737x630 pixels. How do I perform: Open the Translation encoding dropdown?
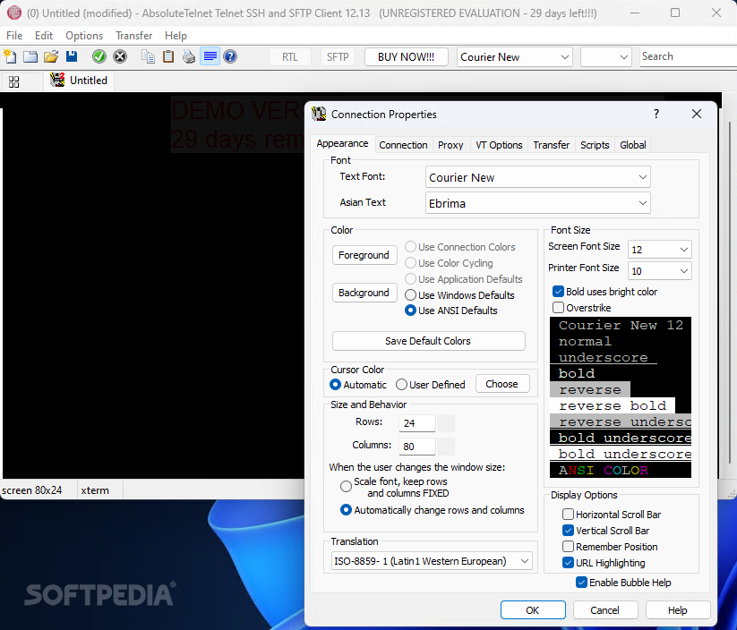pyautogui.click(x=432, y=561)
